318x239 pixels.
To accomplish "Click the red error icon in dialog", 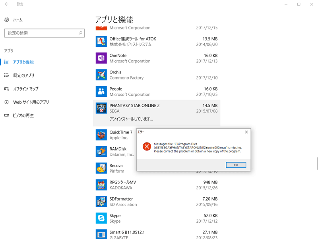I will click(147, 146).
